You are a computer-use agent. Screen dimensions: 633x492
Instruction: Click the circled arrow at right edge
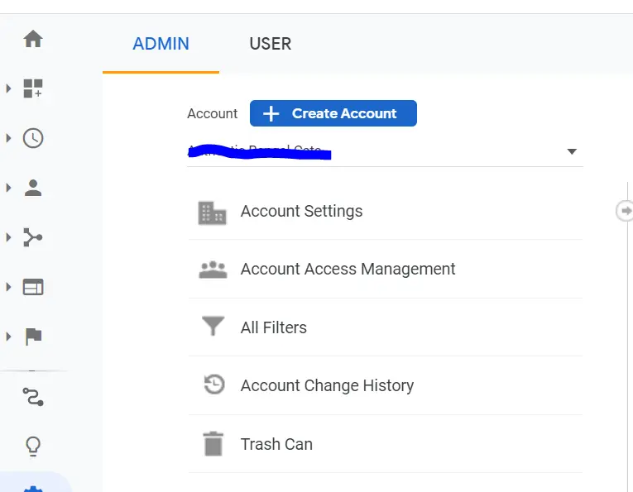(625, 211)
